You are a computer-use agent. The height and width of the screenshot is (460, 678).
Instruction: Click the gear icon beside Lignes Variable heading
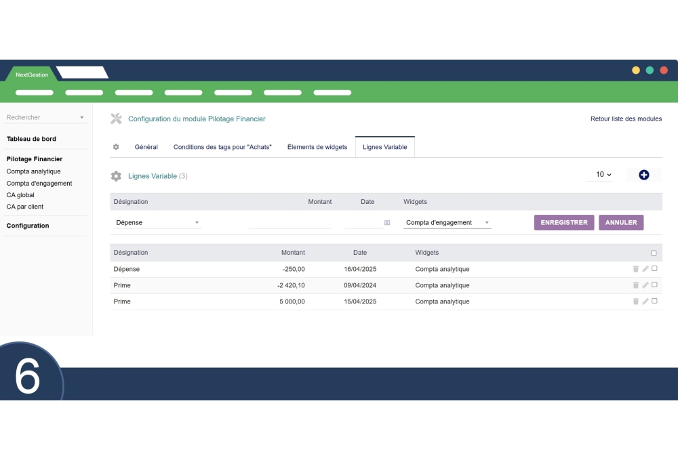click(116, 176)
